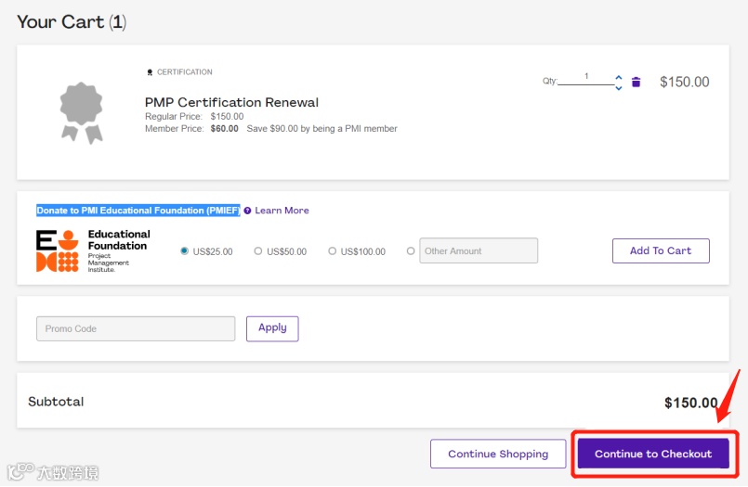Click Continue to Checkout button

(x=653, y=454)
